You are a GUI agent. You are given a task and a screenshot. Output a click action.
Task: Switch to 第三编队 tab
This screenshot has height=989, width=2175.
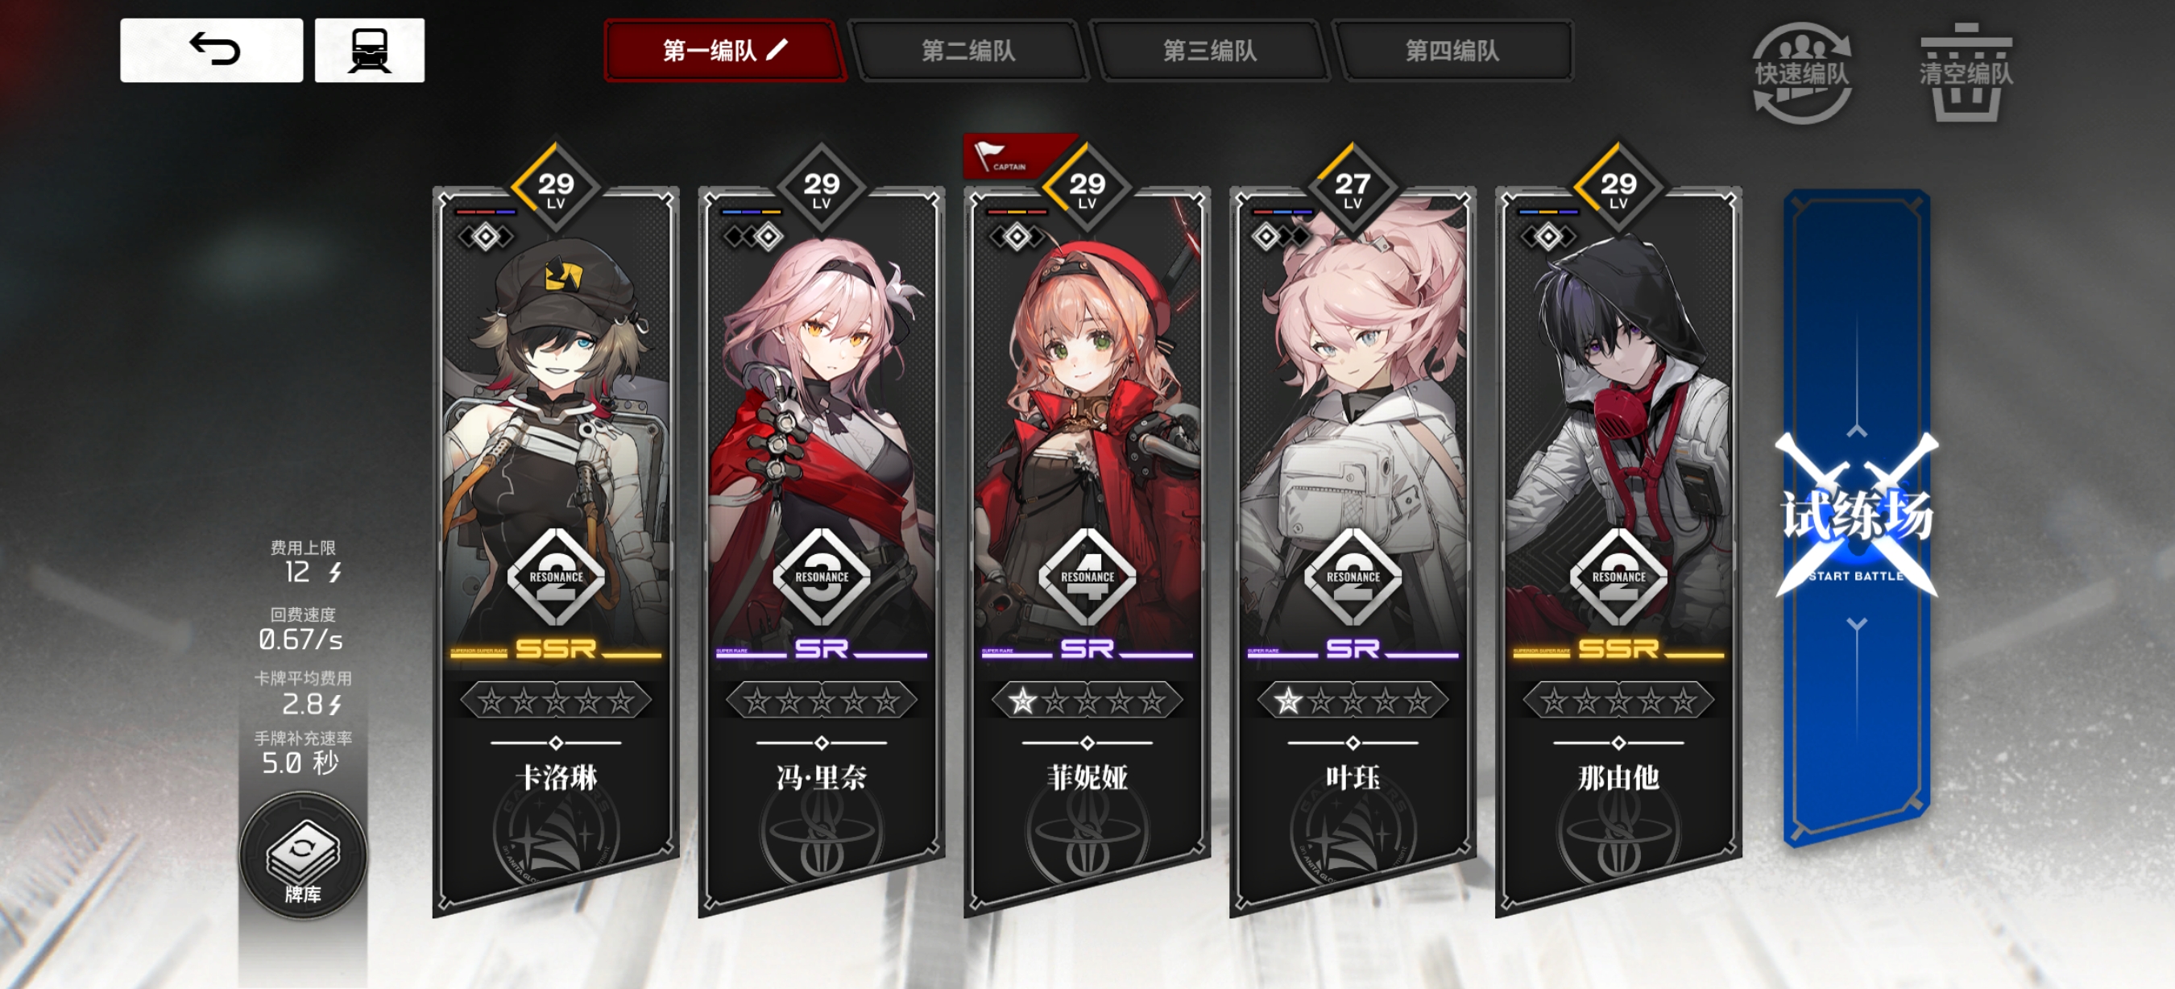point(1209,51)
